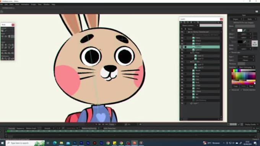
Task: Collapse the R Eye group layer
Action: (x=191, y=53)
